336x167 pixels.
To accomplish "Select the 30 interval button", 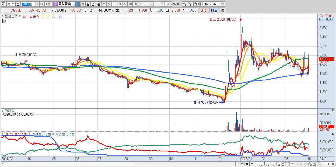I will click(140, 4).
